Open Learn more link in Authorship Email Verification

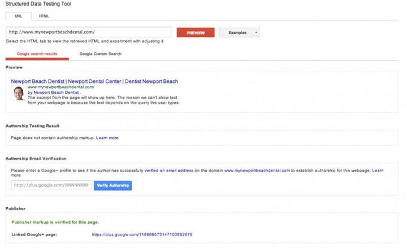click(378, 171)
